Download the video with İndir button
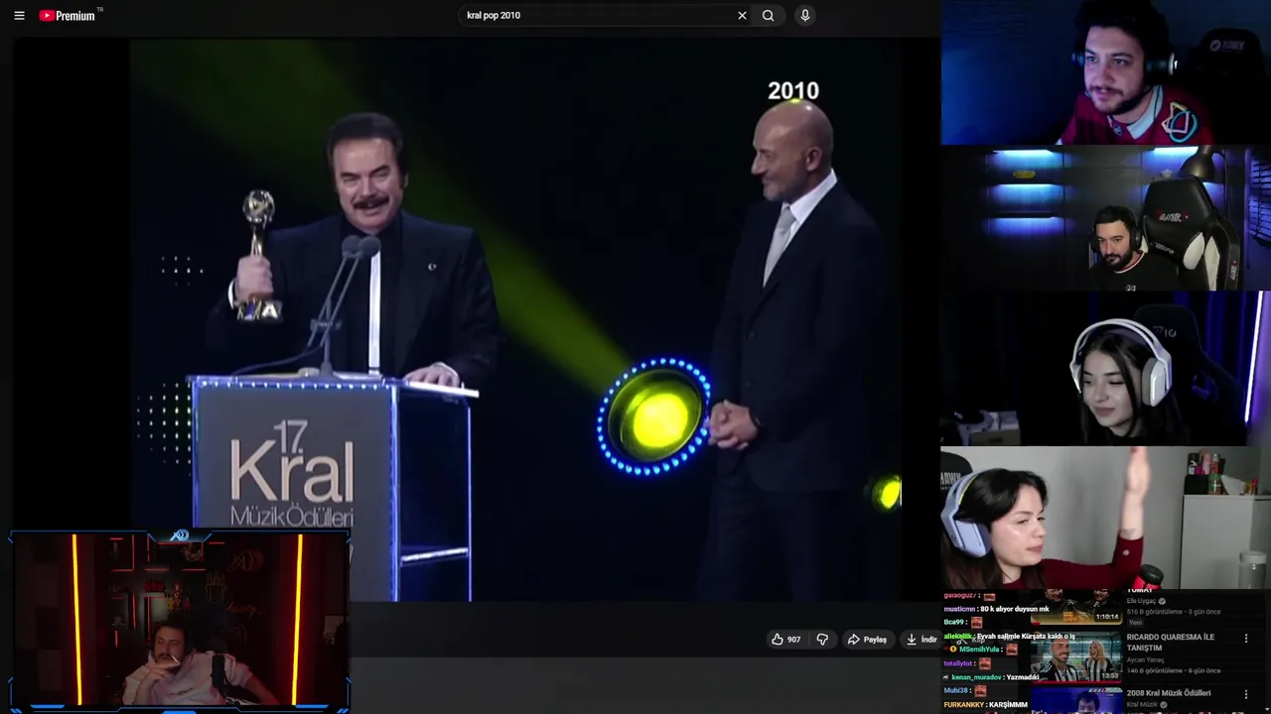 coord(921,640)
